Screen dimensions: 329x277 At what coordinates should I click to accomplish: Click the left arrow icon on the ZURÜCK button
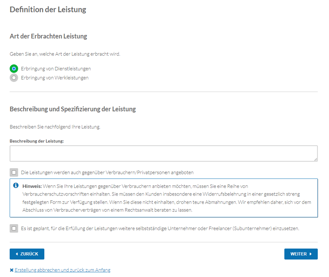[x=17, y=254]
